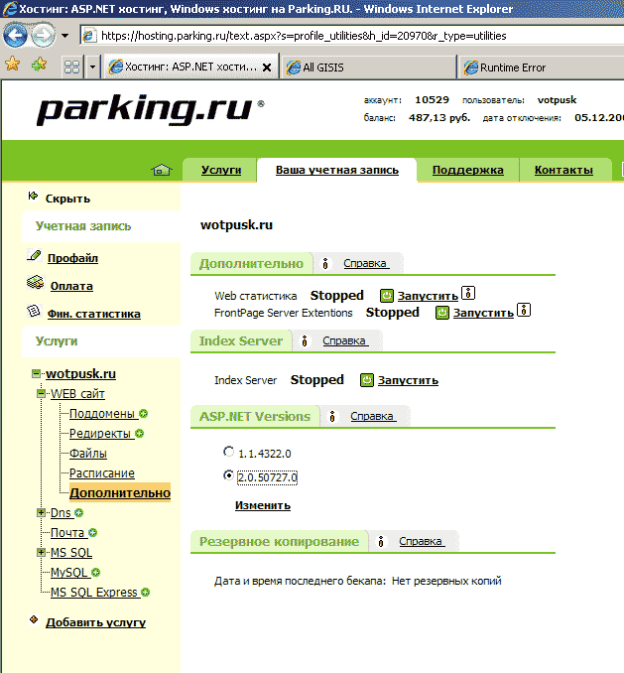Screen dimensions: 624x673
Task: Collapse the WEB сайт tree node
Action: click(42, 394)
